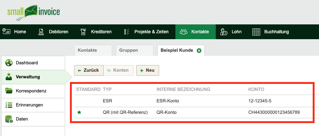This screenshot has height=136, width=319.
Task: Switch to the Kontakte tab
Action: tap(93, 50)
